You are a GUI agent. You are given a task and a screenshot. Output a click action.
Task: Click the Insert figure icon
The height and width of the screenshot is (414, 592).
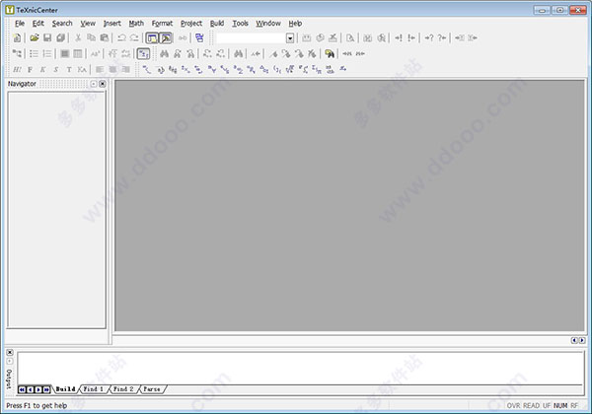pos(65,53)
